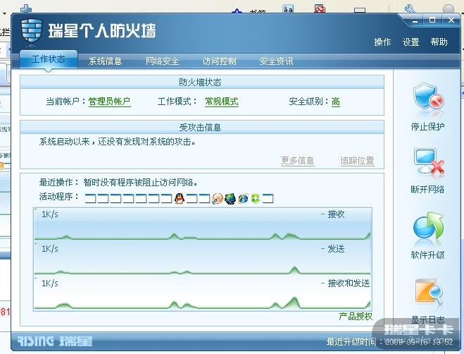Screen dimensions: 464x354
Task: Click the 活动程序 label
Action: (59, 196)
